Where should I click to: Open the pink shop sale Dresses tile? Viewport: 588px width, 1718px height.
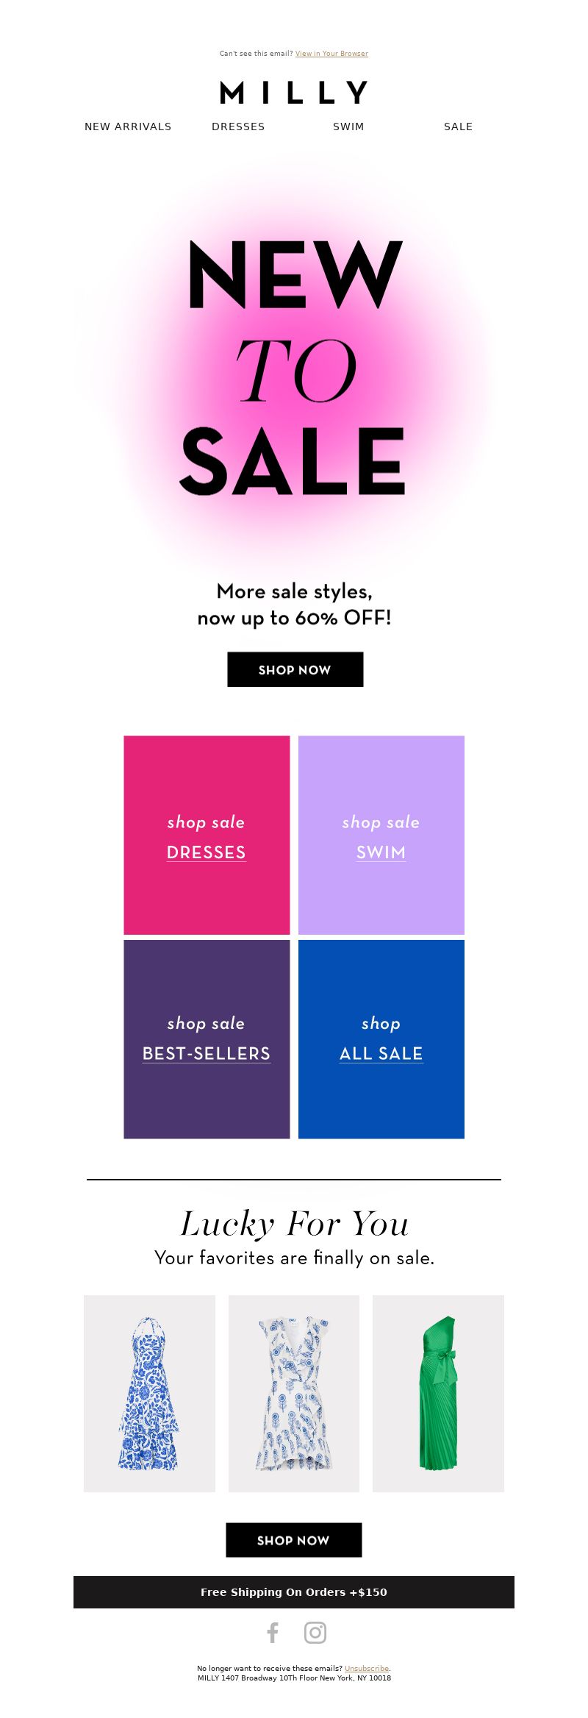[207, 835]
